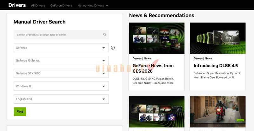Screen dimensions: 254x131
Task: Click the Drivers page title
Action: pyautogui.click(x=17, y=5)
